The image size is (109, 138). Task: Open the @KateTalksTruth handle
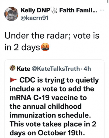point(56,69)
